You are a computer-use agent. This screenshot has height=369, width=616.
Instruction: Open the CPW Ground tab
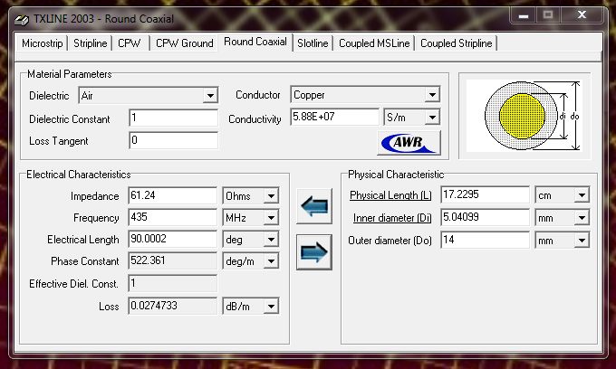184,43
